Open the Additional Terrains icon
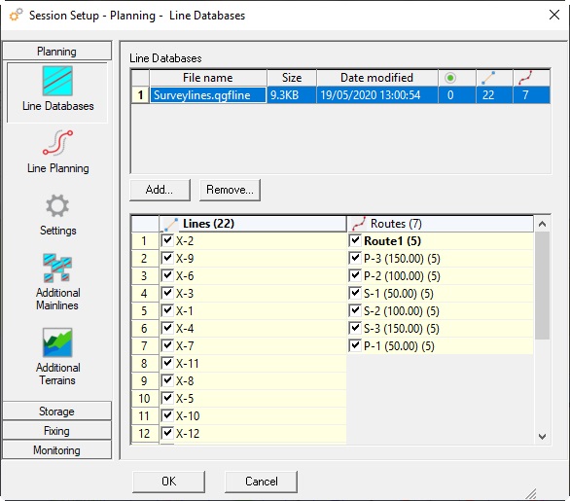The height and width of the screenshot is (501, 570). 57,342
